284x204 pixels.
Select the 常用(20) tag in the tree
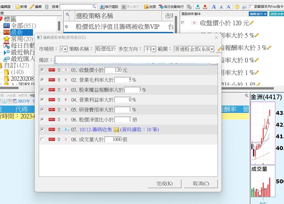tap(16, 39)
